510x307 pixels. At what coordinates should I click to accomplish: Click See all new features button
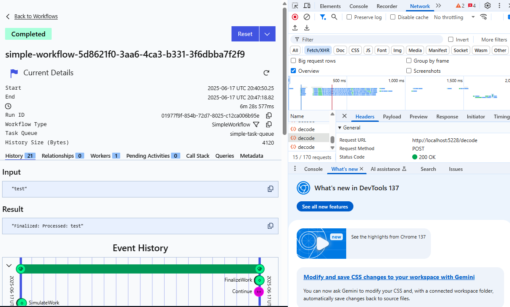point(325,207)
